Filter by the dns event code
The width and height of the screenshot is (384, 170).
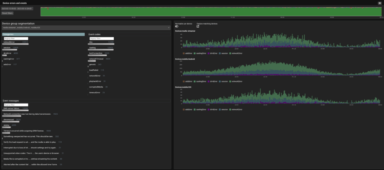[x=91, y=42]
